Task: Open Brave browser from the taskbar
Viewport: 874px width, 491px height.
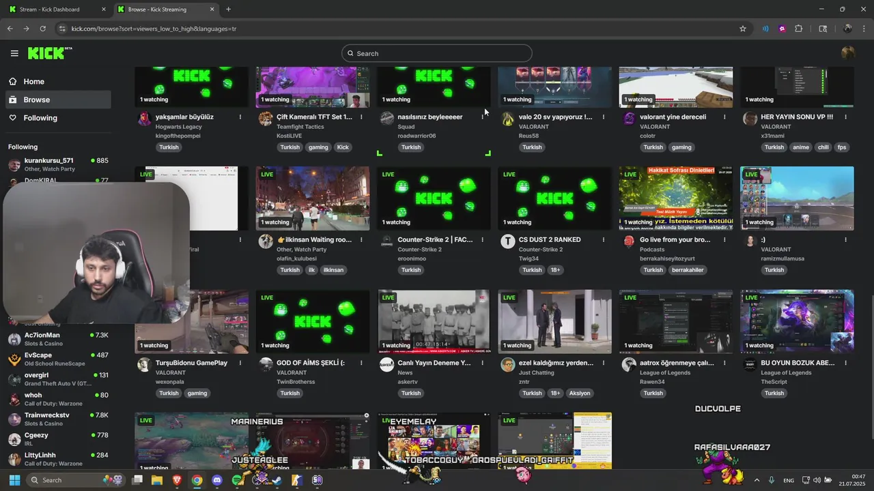Action: coord(177,480)
